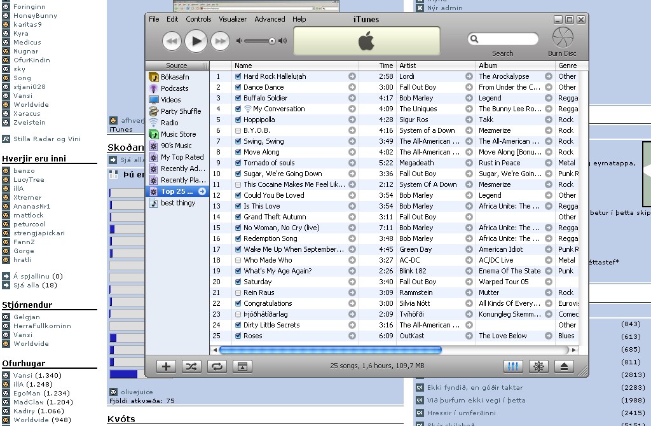Sort songs by Artist column header
Screen dimensions: 651x426
(x=436, y=65)
